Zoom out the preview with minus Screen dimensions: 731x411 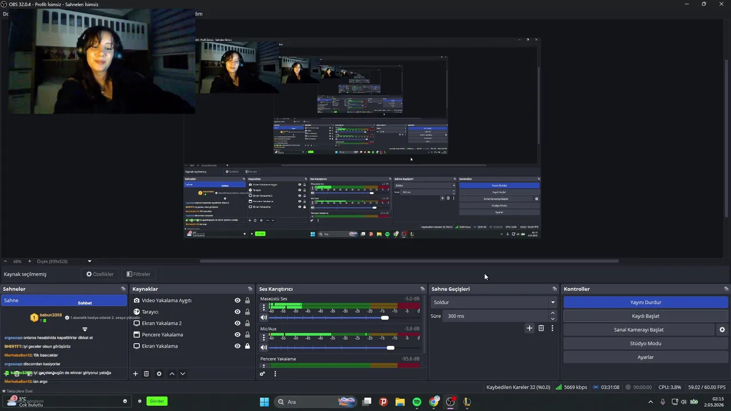click(5, 261)
